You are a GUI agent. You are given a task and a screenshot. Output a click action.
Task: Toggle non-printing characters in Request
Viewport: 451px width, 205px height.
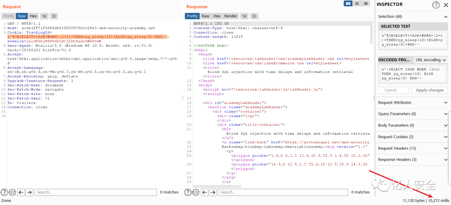tap(44, 16)
